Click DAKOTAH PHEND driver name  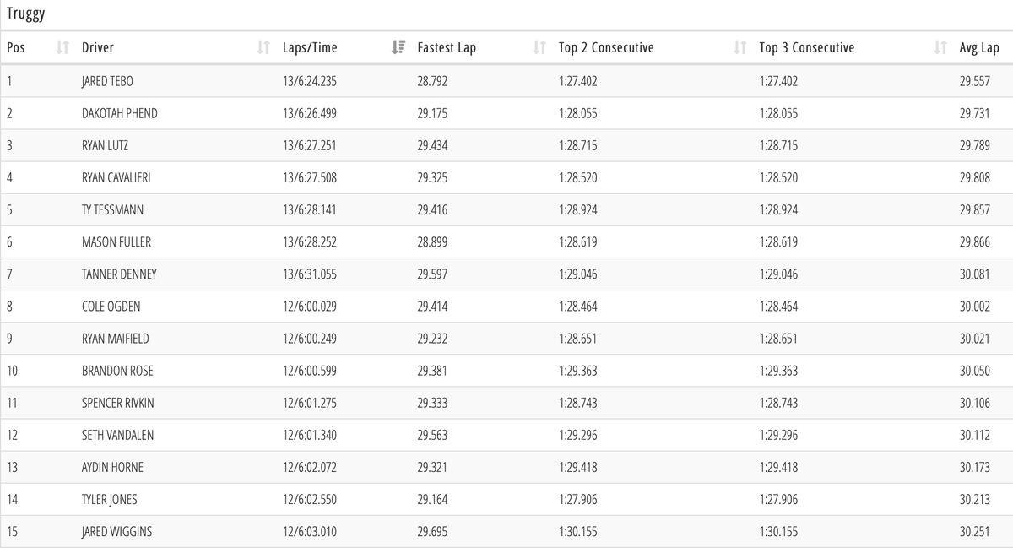click(x=119, y=114)
